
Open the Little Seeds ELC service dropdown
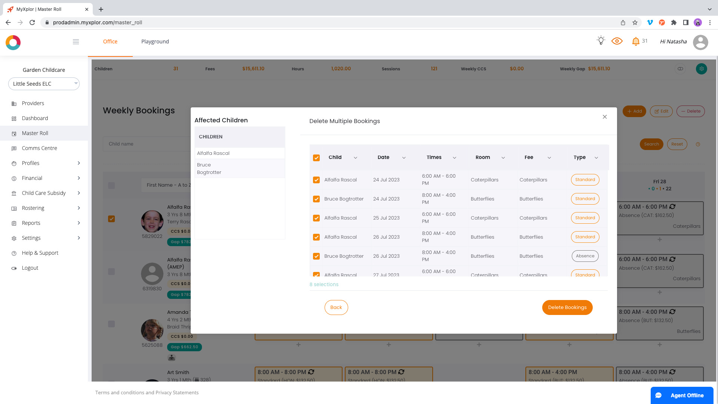(44, 84)
